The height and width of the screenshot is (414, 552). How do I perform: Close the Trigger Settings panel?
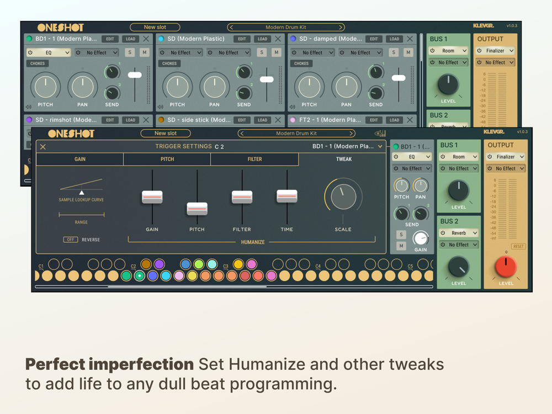43,147
